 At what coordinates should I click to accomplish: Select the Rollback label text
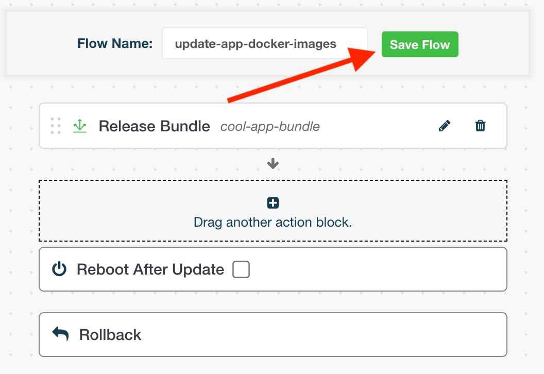pyautogui.click(x=110, y=335)
